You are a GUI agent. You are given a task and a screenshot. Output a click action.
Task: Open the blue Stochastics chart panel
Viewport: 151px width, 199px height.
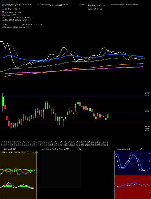click(133, 163)
